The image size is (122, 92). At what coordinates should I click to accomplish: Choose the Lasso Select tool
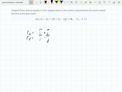point(36,2)
